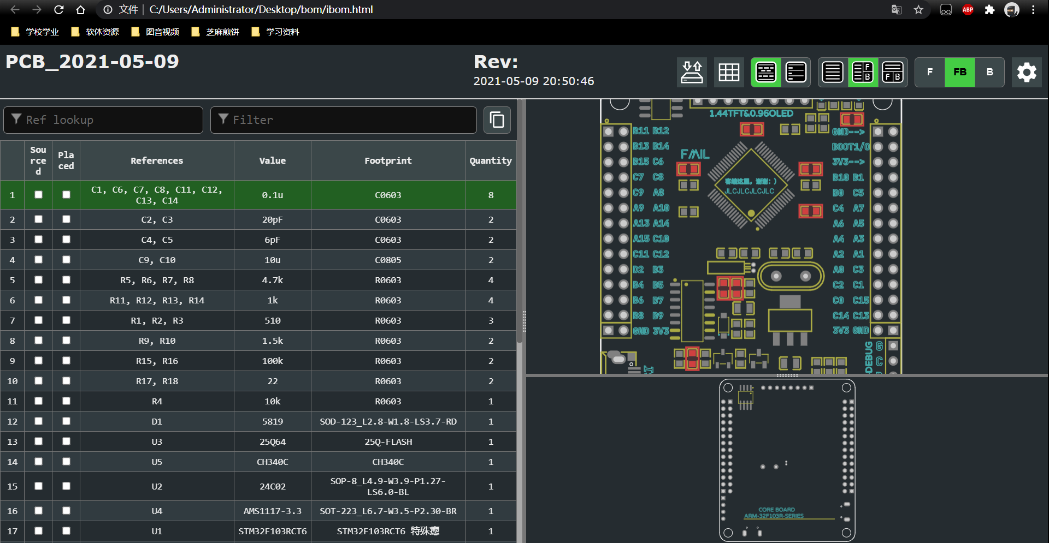The image size is (1049, 543).
Task: Switch to BOM-only layout
Action: click(x=833, y=72)
